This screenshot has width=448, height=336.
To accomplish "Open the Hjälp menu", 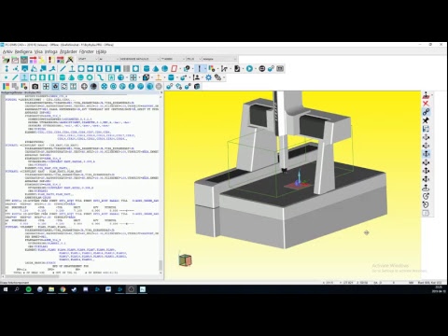I will tap(101, 51).
